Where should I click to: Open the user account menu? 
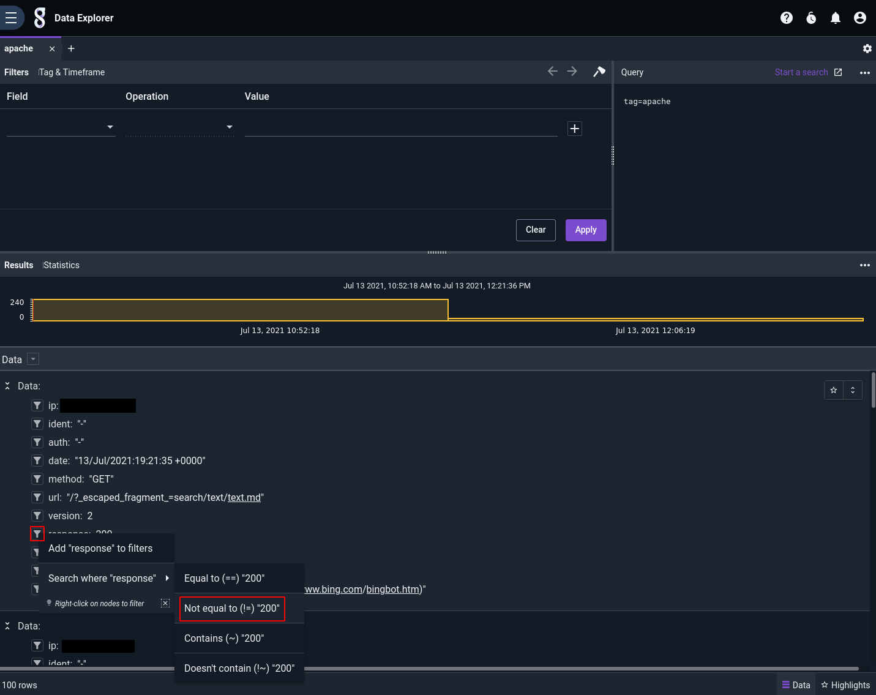point(860,18)
